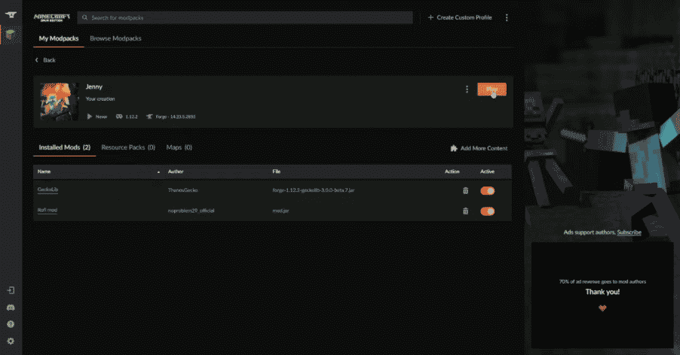Switch to the Resource Packs tab
This screenshot has width=680, height=355.
coord(127,147)
